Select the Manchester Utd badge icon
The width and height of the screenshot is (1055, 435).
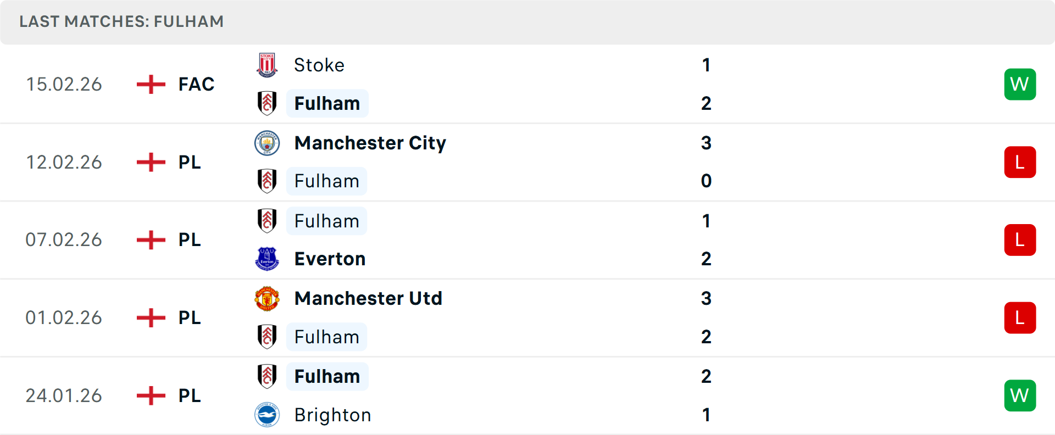(x=268, y=298)
